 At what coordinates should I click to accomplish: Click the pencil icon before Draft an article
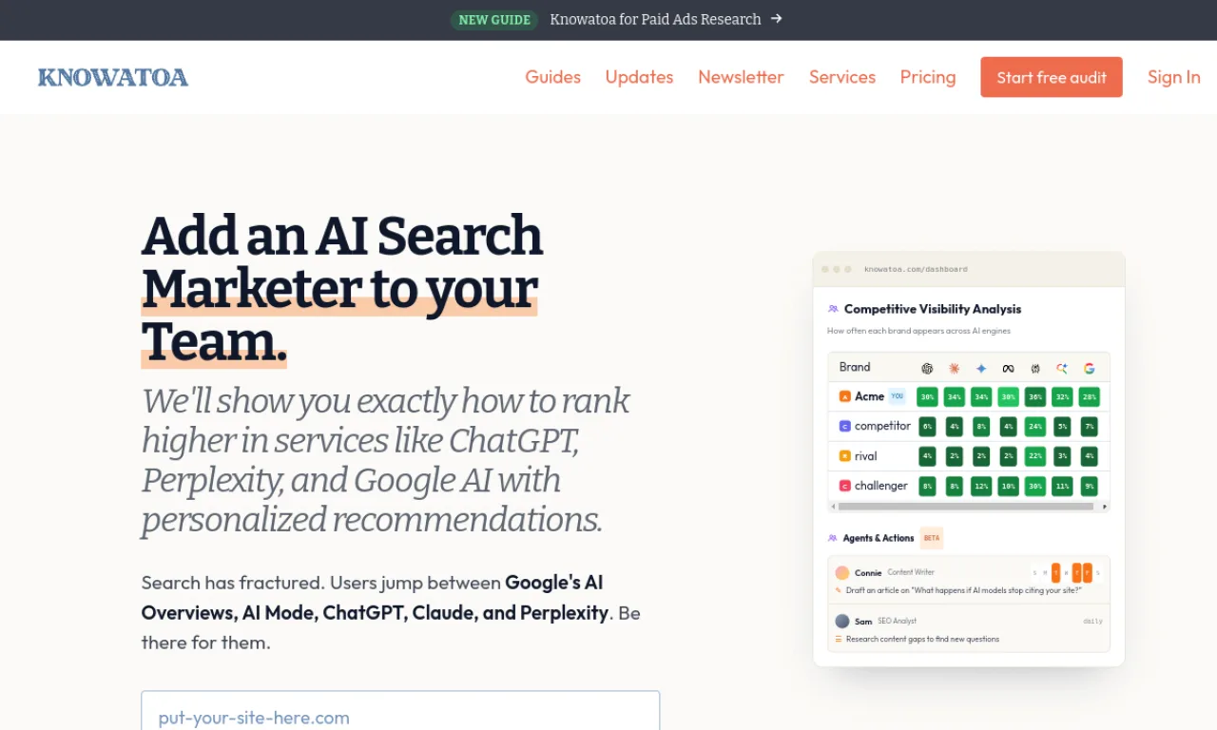[838, 590]
